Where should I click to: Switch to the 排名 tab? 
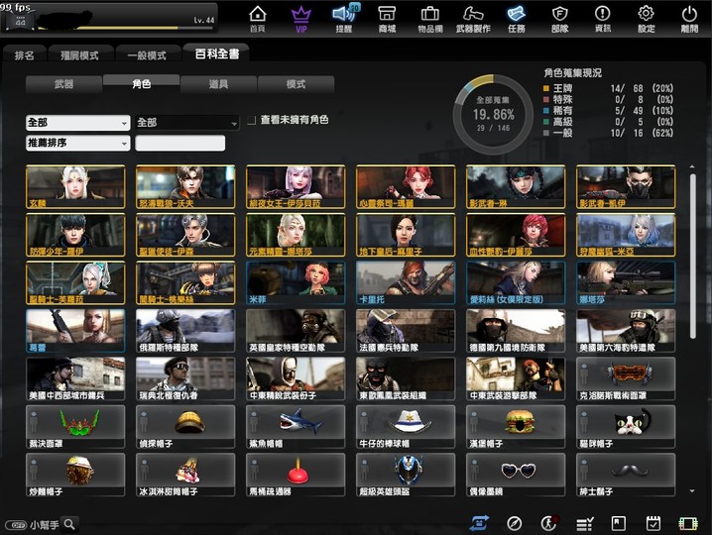point(25,55)
